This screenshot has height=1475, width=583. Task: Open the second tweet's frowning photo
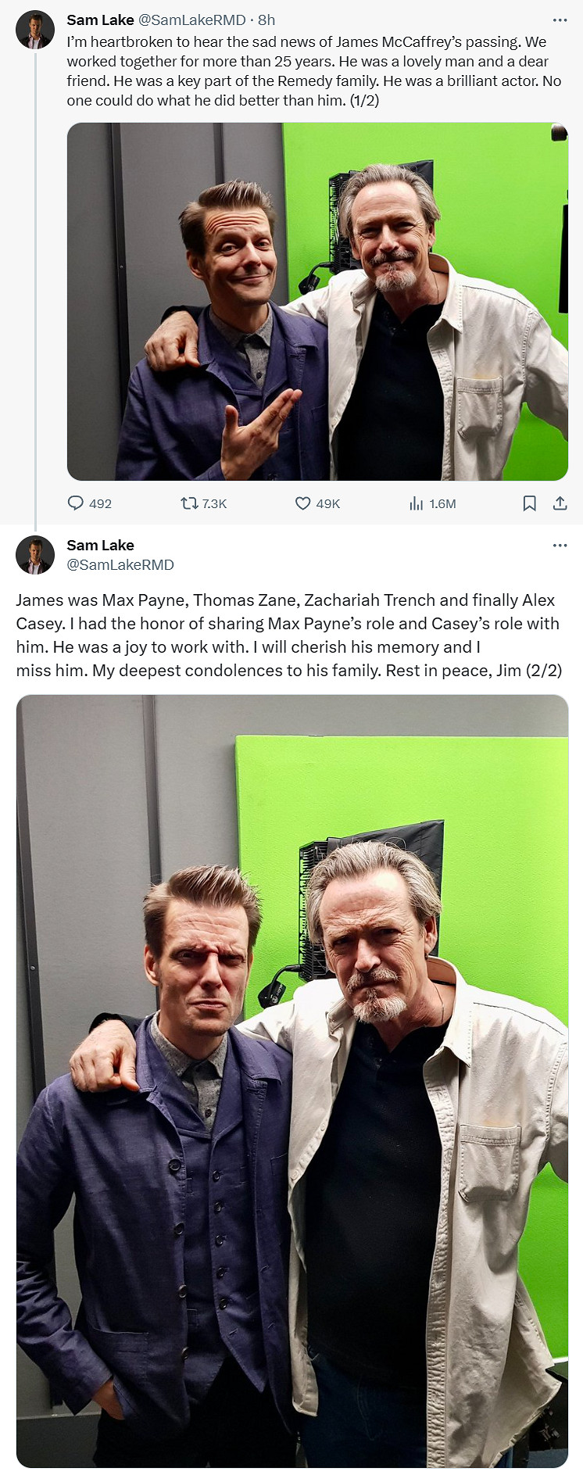point(292,1080)
